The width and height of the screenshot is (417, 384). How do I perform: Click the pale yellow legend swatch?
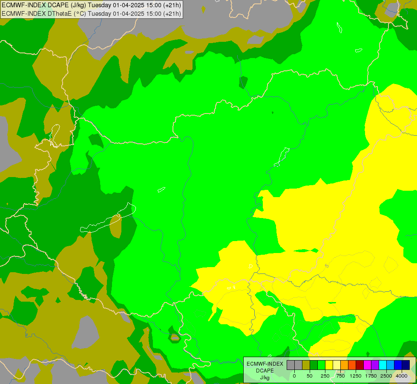click(337, 365)
